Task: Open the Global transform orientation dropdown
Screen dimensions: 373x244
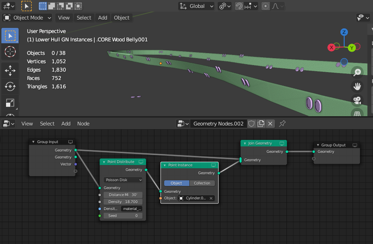Action: coord(196,6)
